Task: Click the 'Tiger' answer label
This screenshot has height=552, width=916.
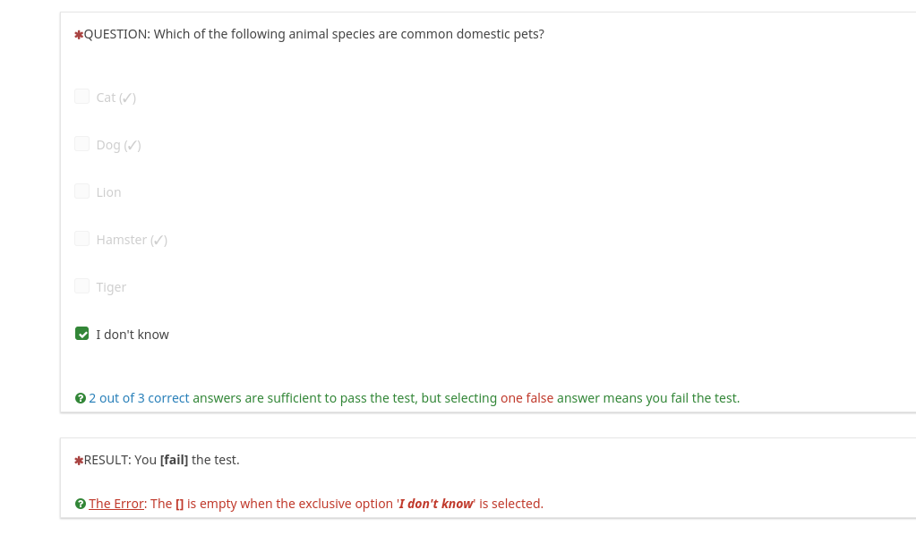Action: point(111,287)
